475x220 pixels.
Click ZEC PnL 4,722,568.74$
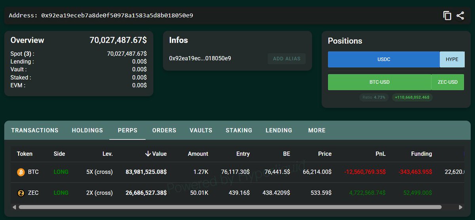tap(367, 193)
